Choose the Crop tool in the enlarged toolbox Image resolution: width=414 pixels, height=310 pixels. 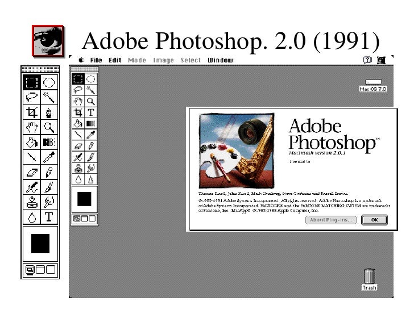32,112
